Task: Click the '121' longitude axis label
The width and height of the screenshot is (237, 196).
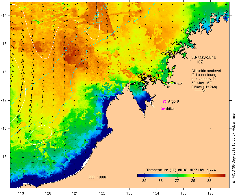Action: [x=75, y=193]
